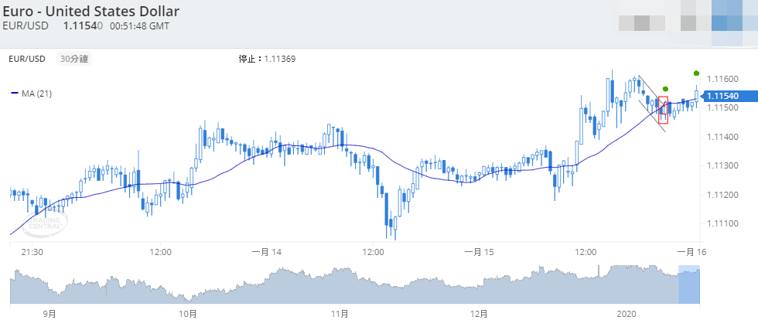
Task: Click the 停止 1.11369 stop level label
Action: 267,59
